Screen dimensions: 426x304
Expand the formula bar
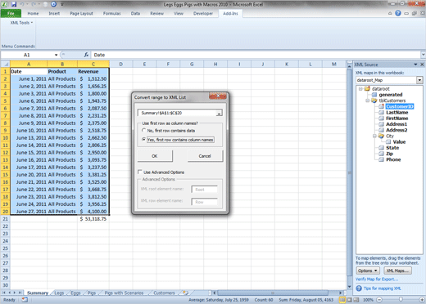pyautogui.click(x=423, y=55)
